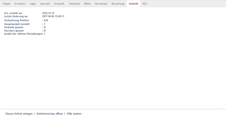The image size is (226, 118).
Task: Open Artikelvorschau öffnen link
Action: (50, 114)
